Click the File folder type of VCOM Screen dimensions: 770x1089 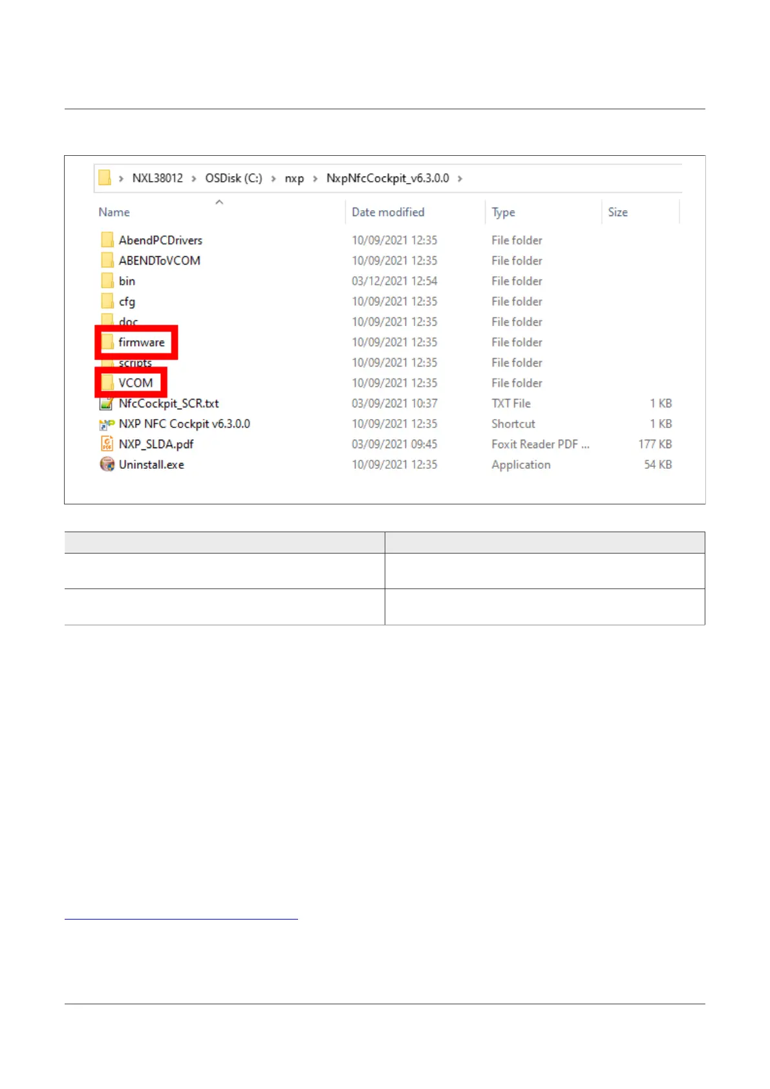517,383
